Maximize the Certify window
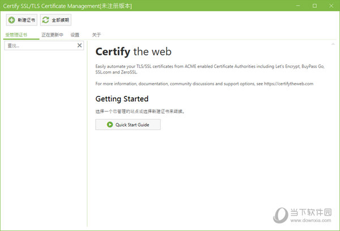The image size is (340, 231). tap(314, 6)
